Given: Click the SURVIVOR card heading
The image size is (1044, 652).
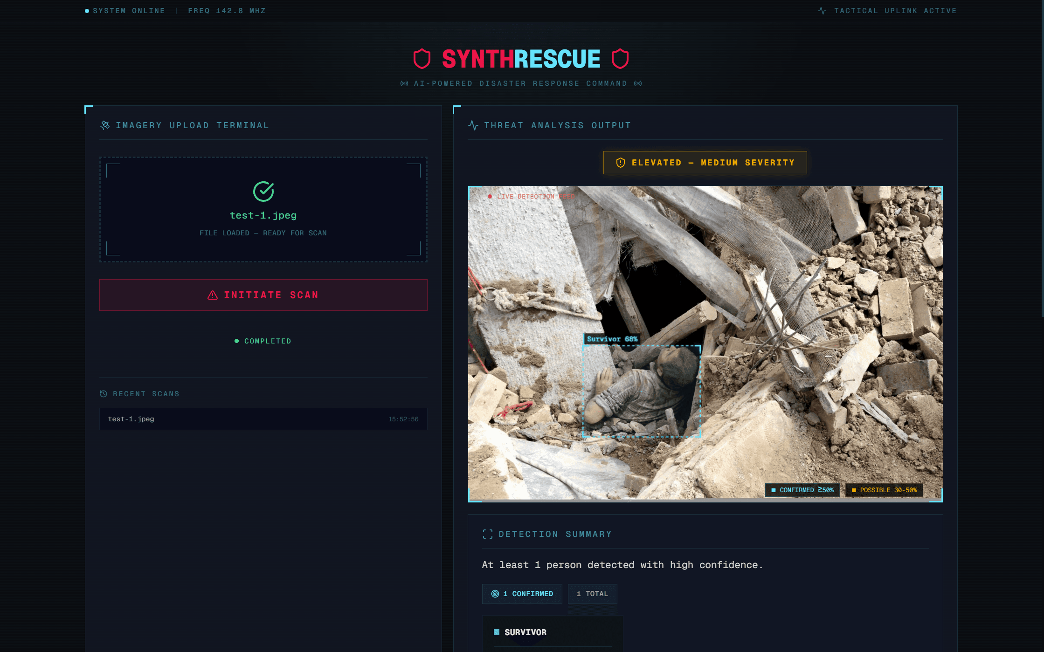Looking at the screenshot, I should pyautogui.click(x=525, y=632).
